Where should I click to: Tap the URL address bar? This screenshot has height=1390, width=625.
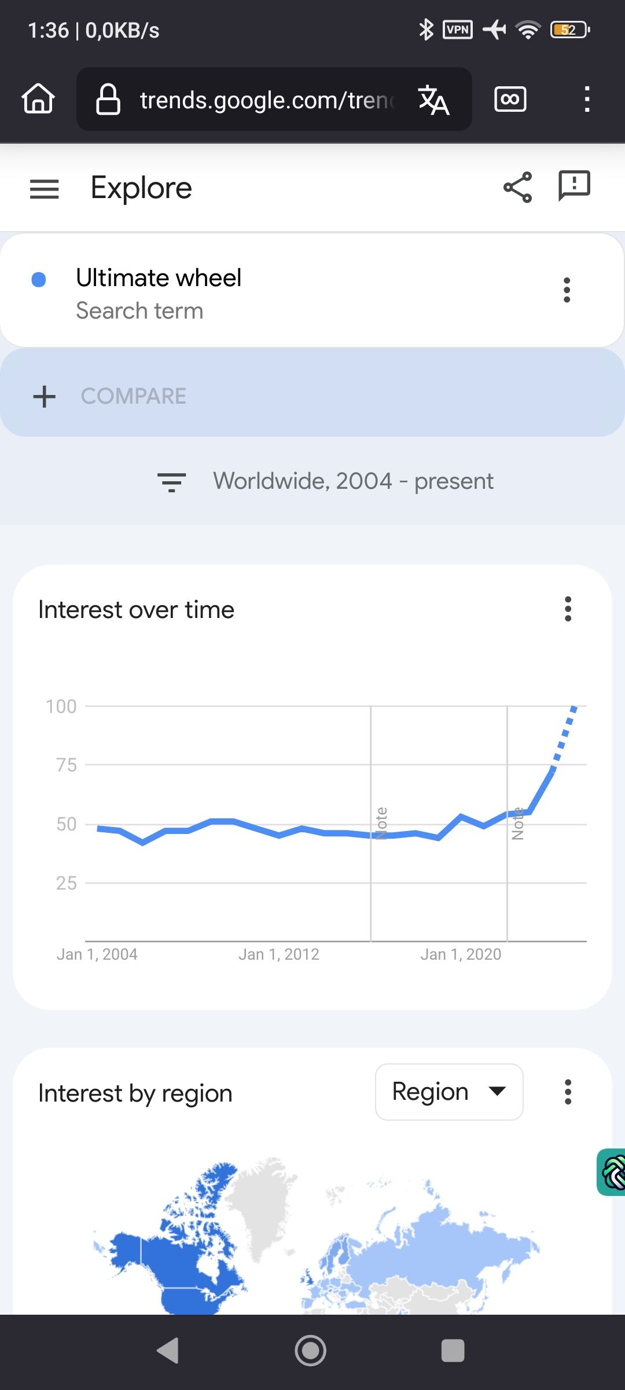pos(266,100)
